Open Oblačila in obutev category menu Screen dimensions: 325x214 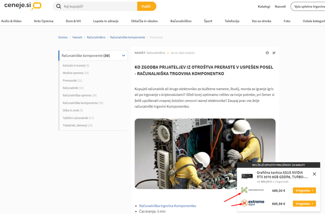[144, 21]
